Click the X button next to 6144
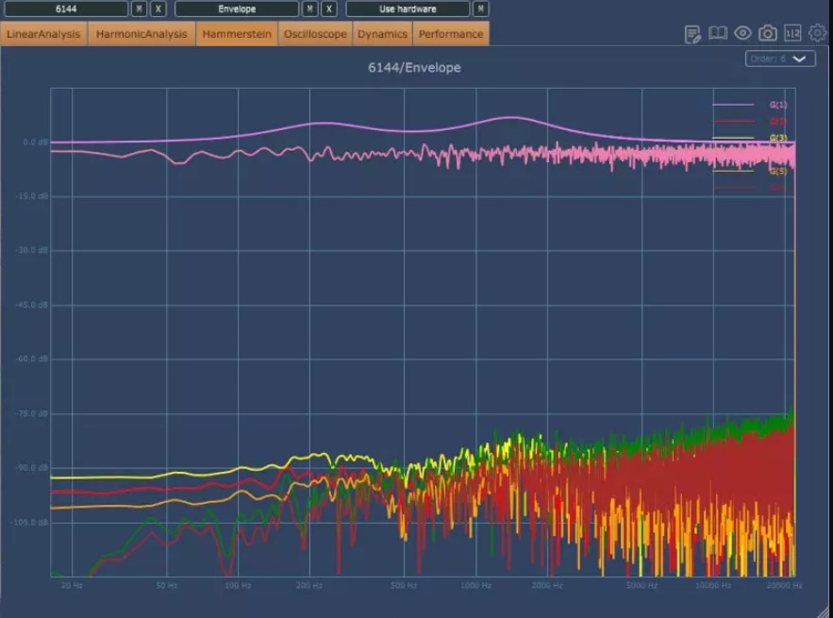Screen dimensions: 833x618 pyautogui.click(x=158, y=9)
